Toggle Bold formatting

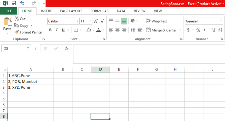click(x=50, y=30)
